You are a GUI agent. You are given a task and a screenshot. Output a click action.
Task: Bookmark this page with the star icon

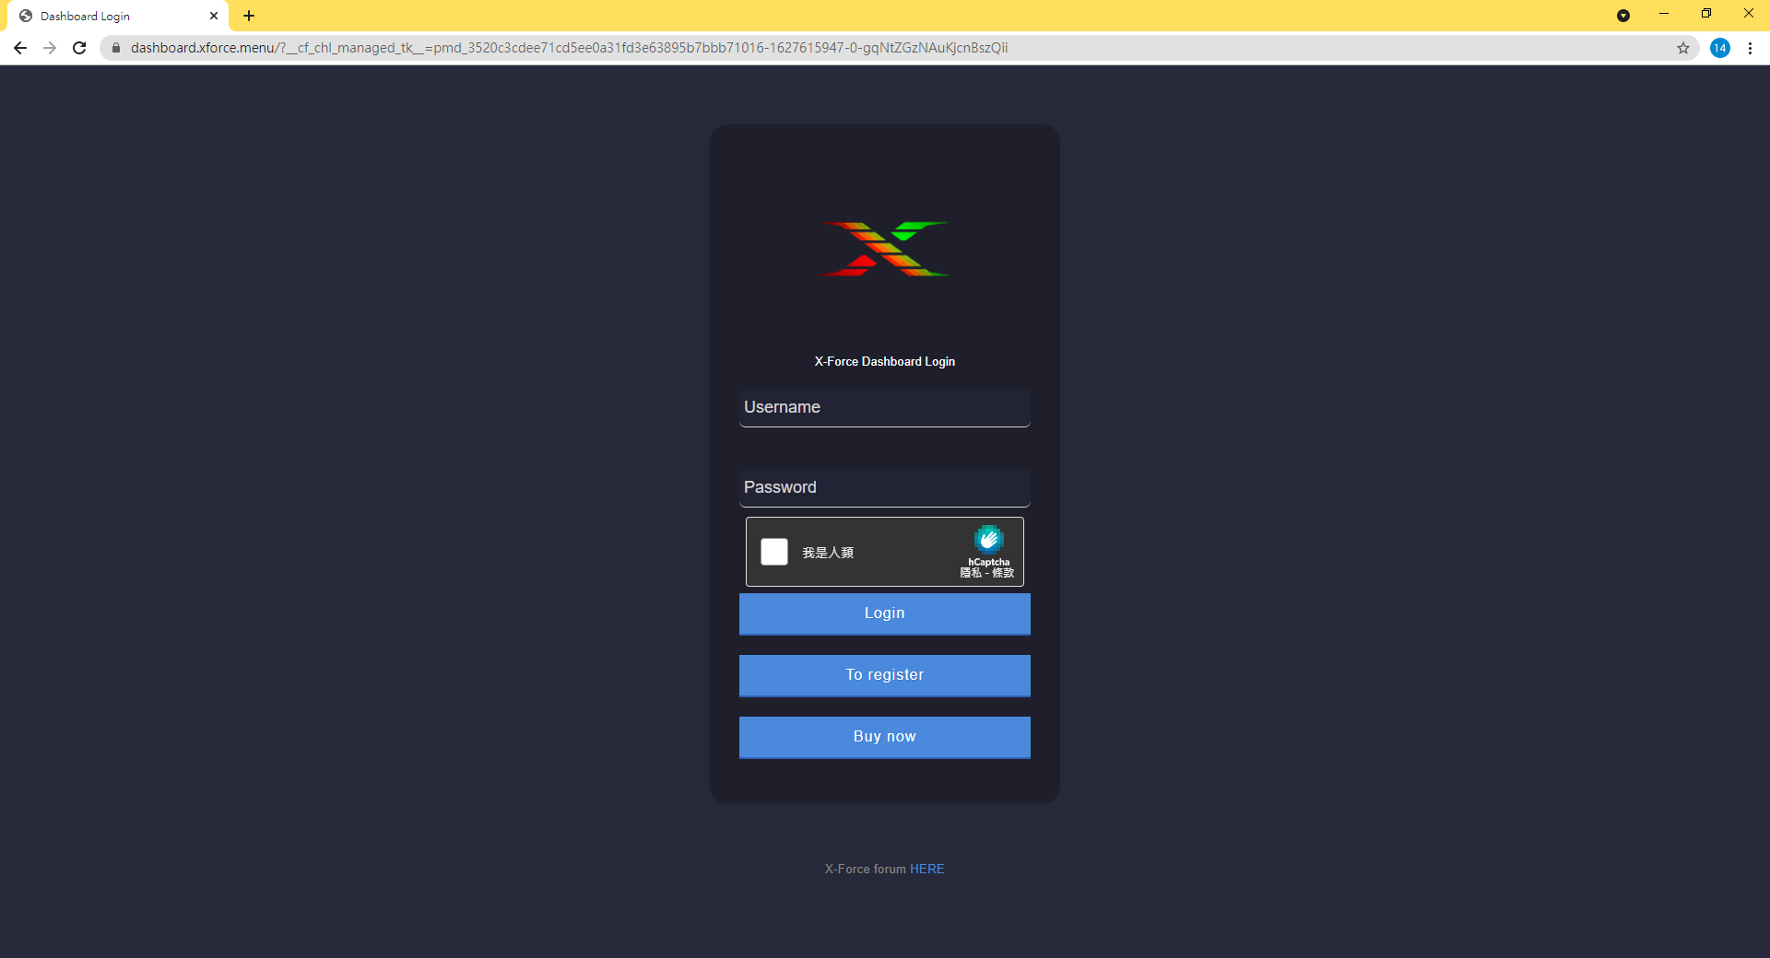click(x=1683, y=48)
